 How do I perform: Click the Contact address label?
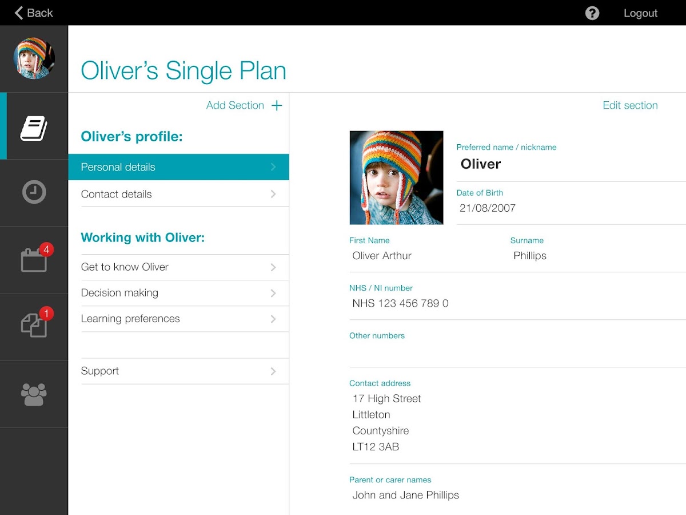(x=380, y=383)
